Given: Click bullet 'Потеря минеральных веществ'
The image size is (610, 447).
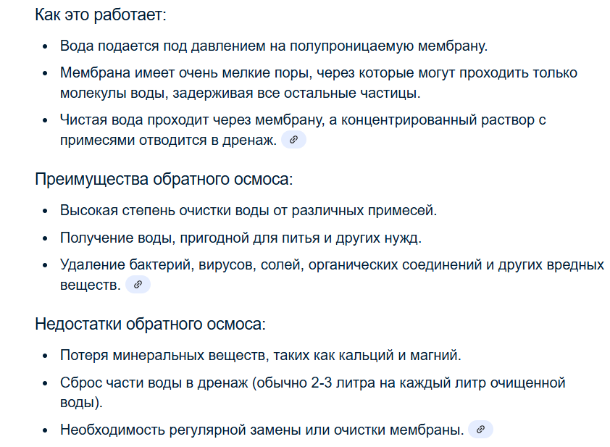Looking at the screenshot, I should pyautogui.click(x=260, y=355).
